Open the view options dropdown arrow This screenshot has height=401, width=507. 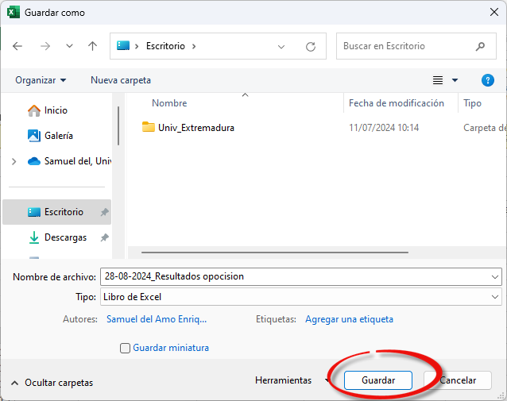click(x=455, y=80)
